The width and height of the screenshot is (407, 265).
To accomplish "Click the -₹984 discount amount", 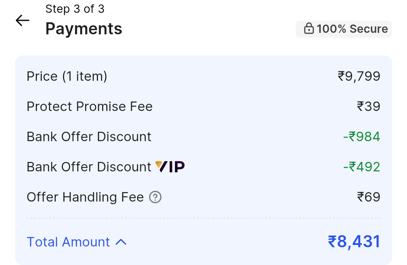I will tap(361, 137).
